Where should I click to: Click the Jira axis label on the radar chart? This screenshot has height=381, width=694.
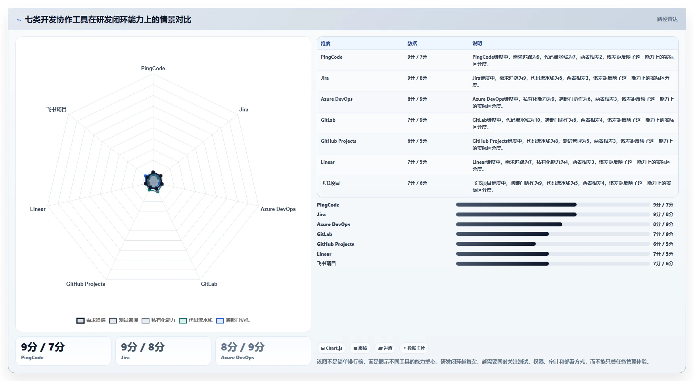[x=244, y=109]
